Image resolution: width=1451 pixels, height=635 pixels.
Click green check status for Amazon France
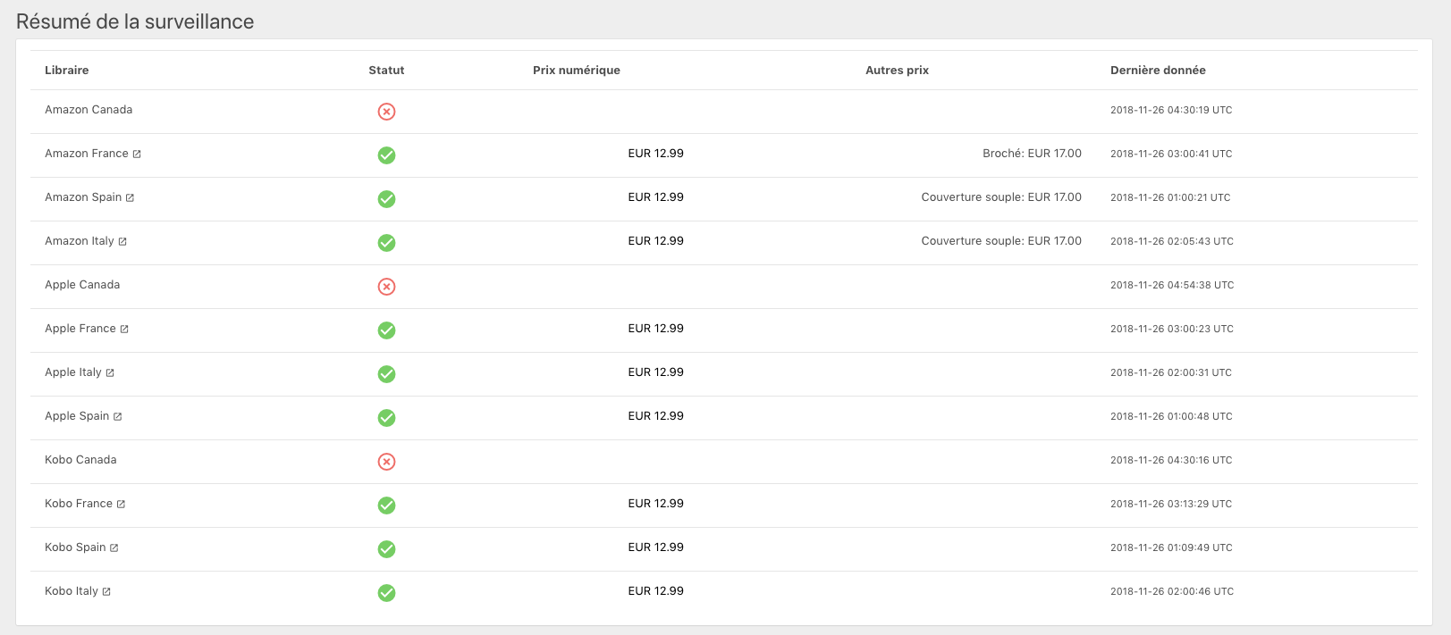[x=386, y=155]
